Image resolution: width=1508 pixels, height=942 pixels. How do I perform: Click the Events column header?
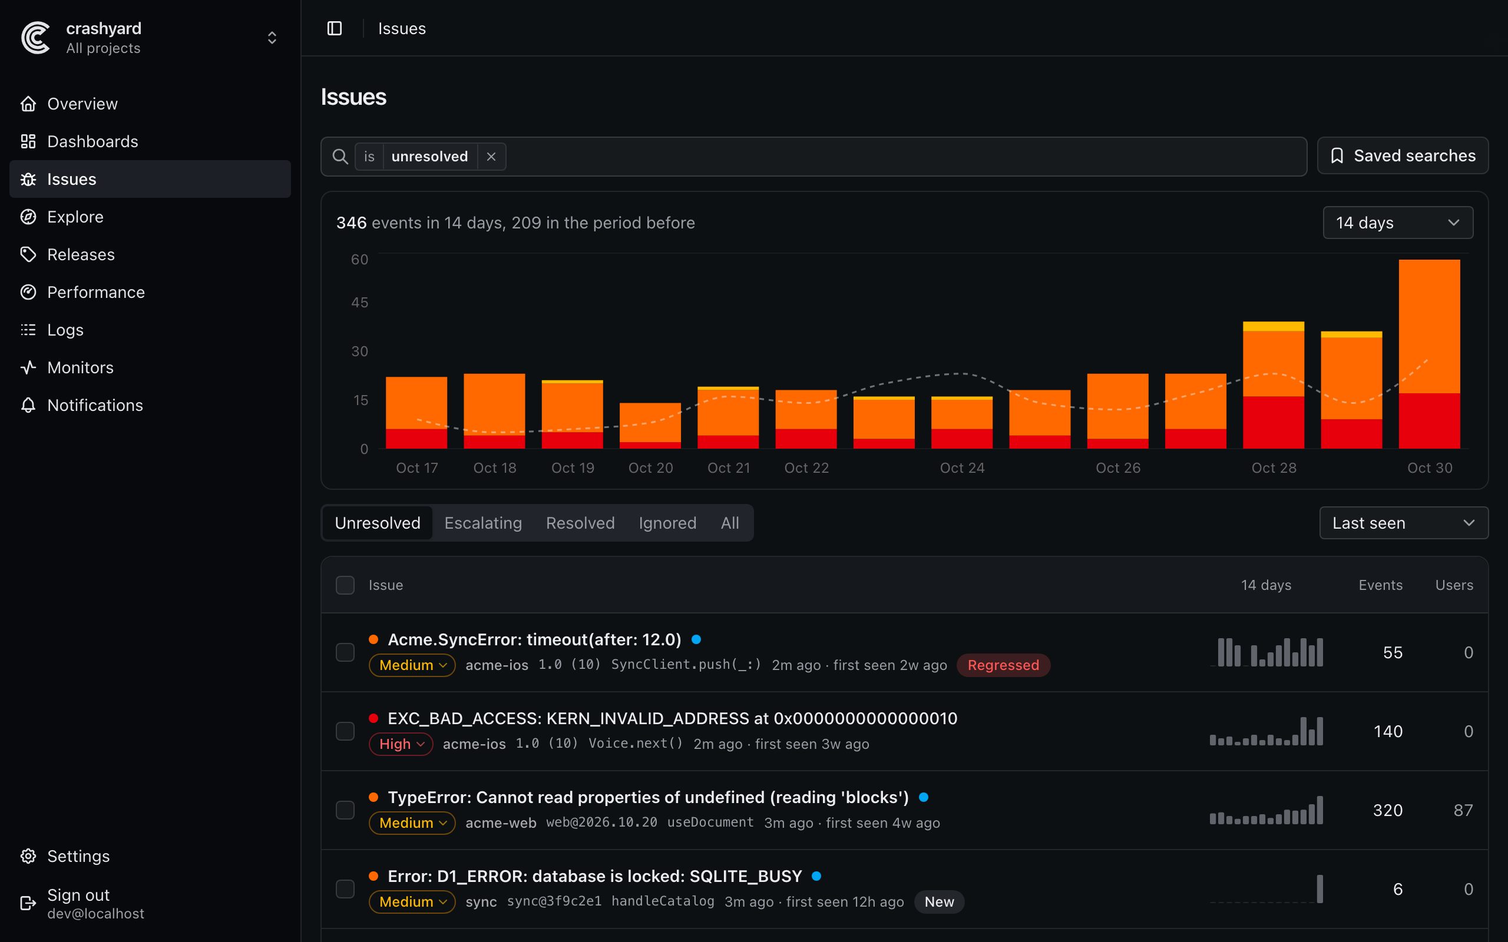[1380, 585]
